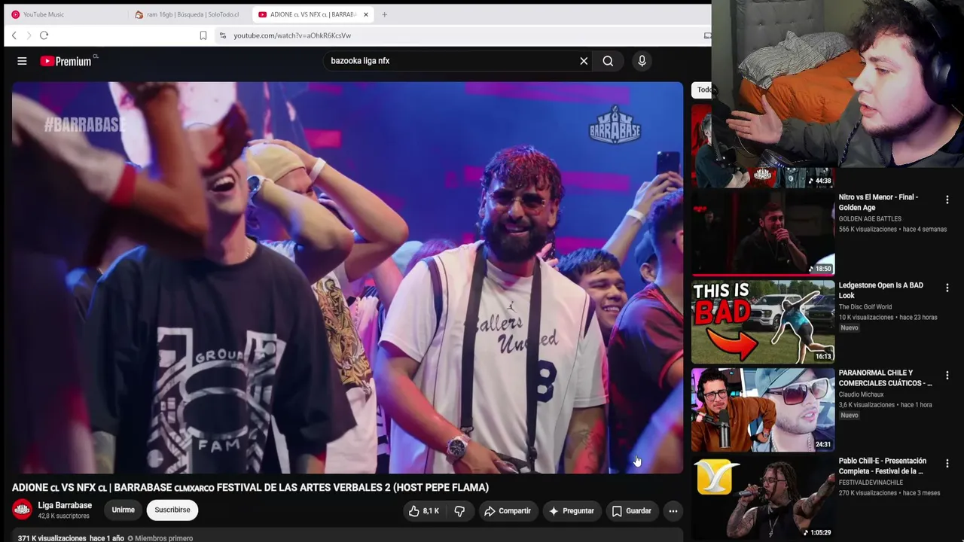This screenshot has width=964, height=542.
Task: Open 'Ledgestone Open Is A BAD Look' title
Action: 881,291
